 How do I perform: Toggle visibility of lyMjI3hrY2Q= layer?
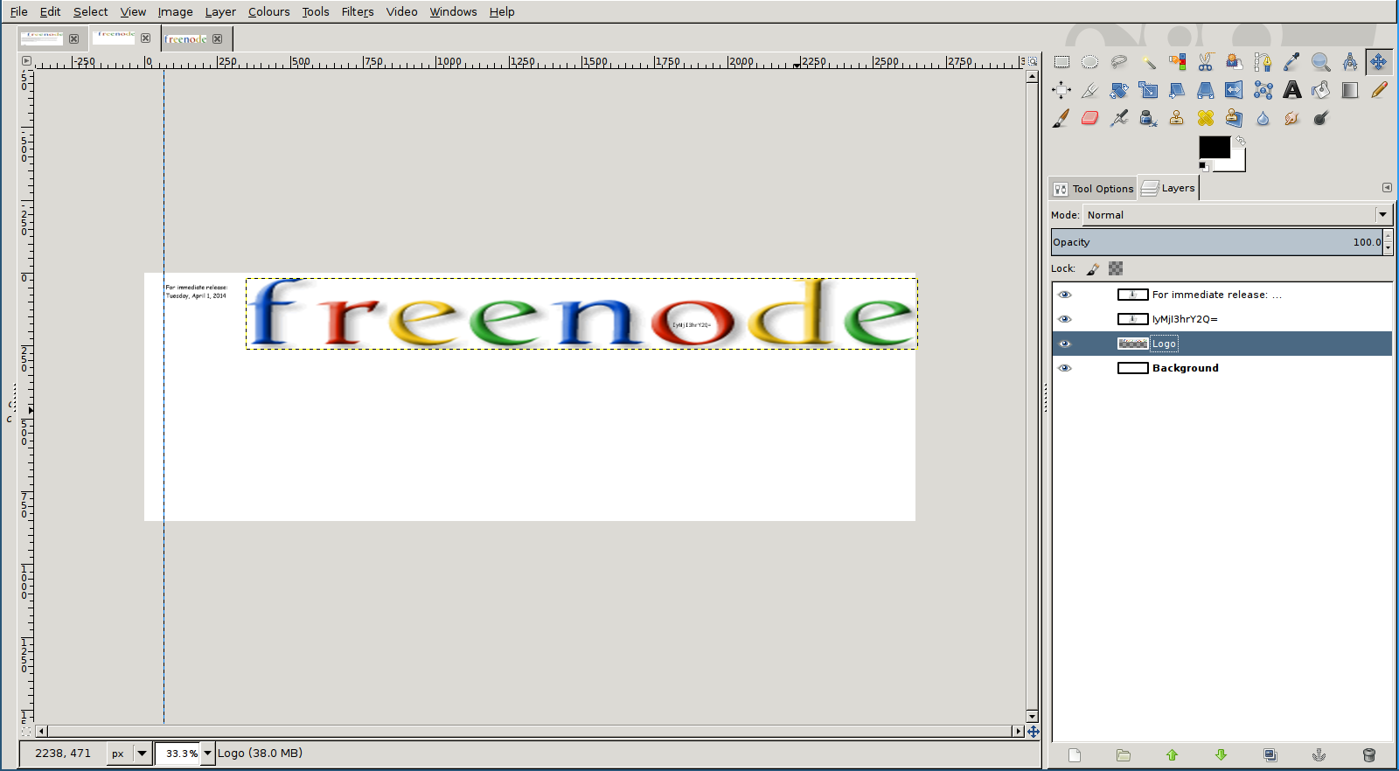1064,319
